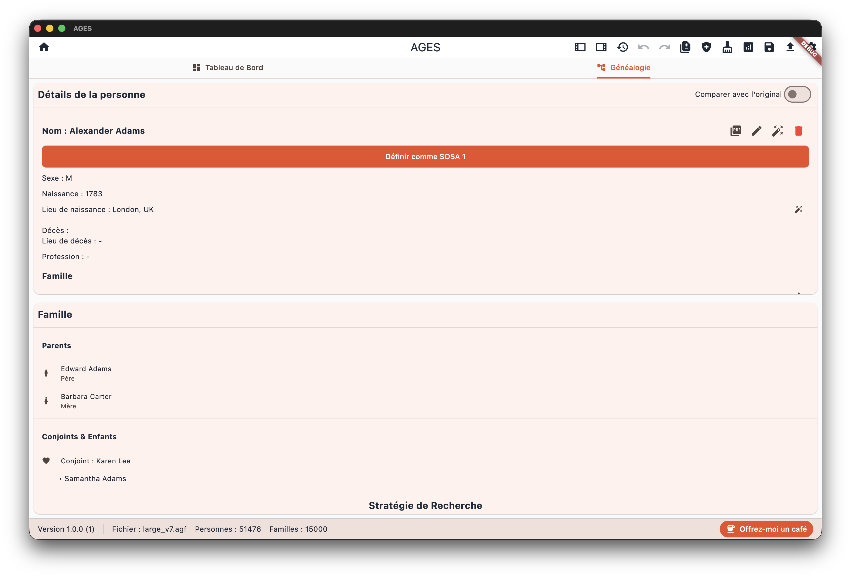Delete Alexander Adams with trash icon
The width and height of the screenshot is (851, 578).
799,131
